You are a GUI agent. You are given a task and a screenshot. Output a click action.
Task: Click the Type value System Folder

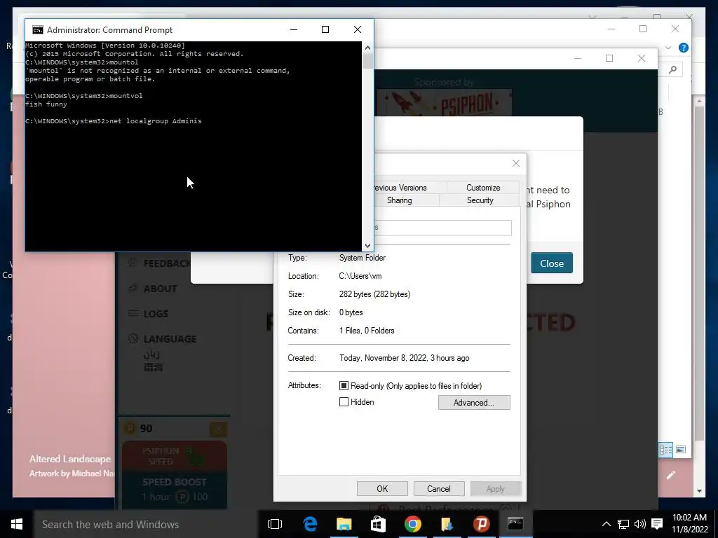[x=363, y=258]
